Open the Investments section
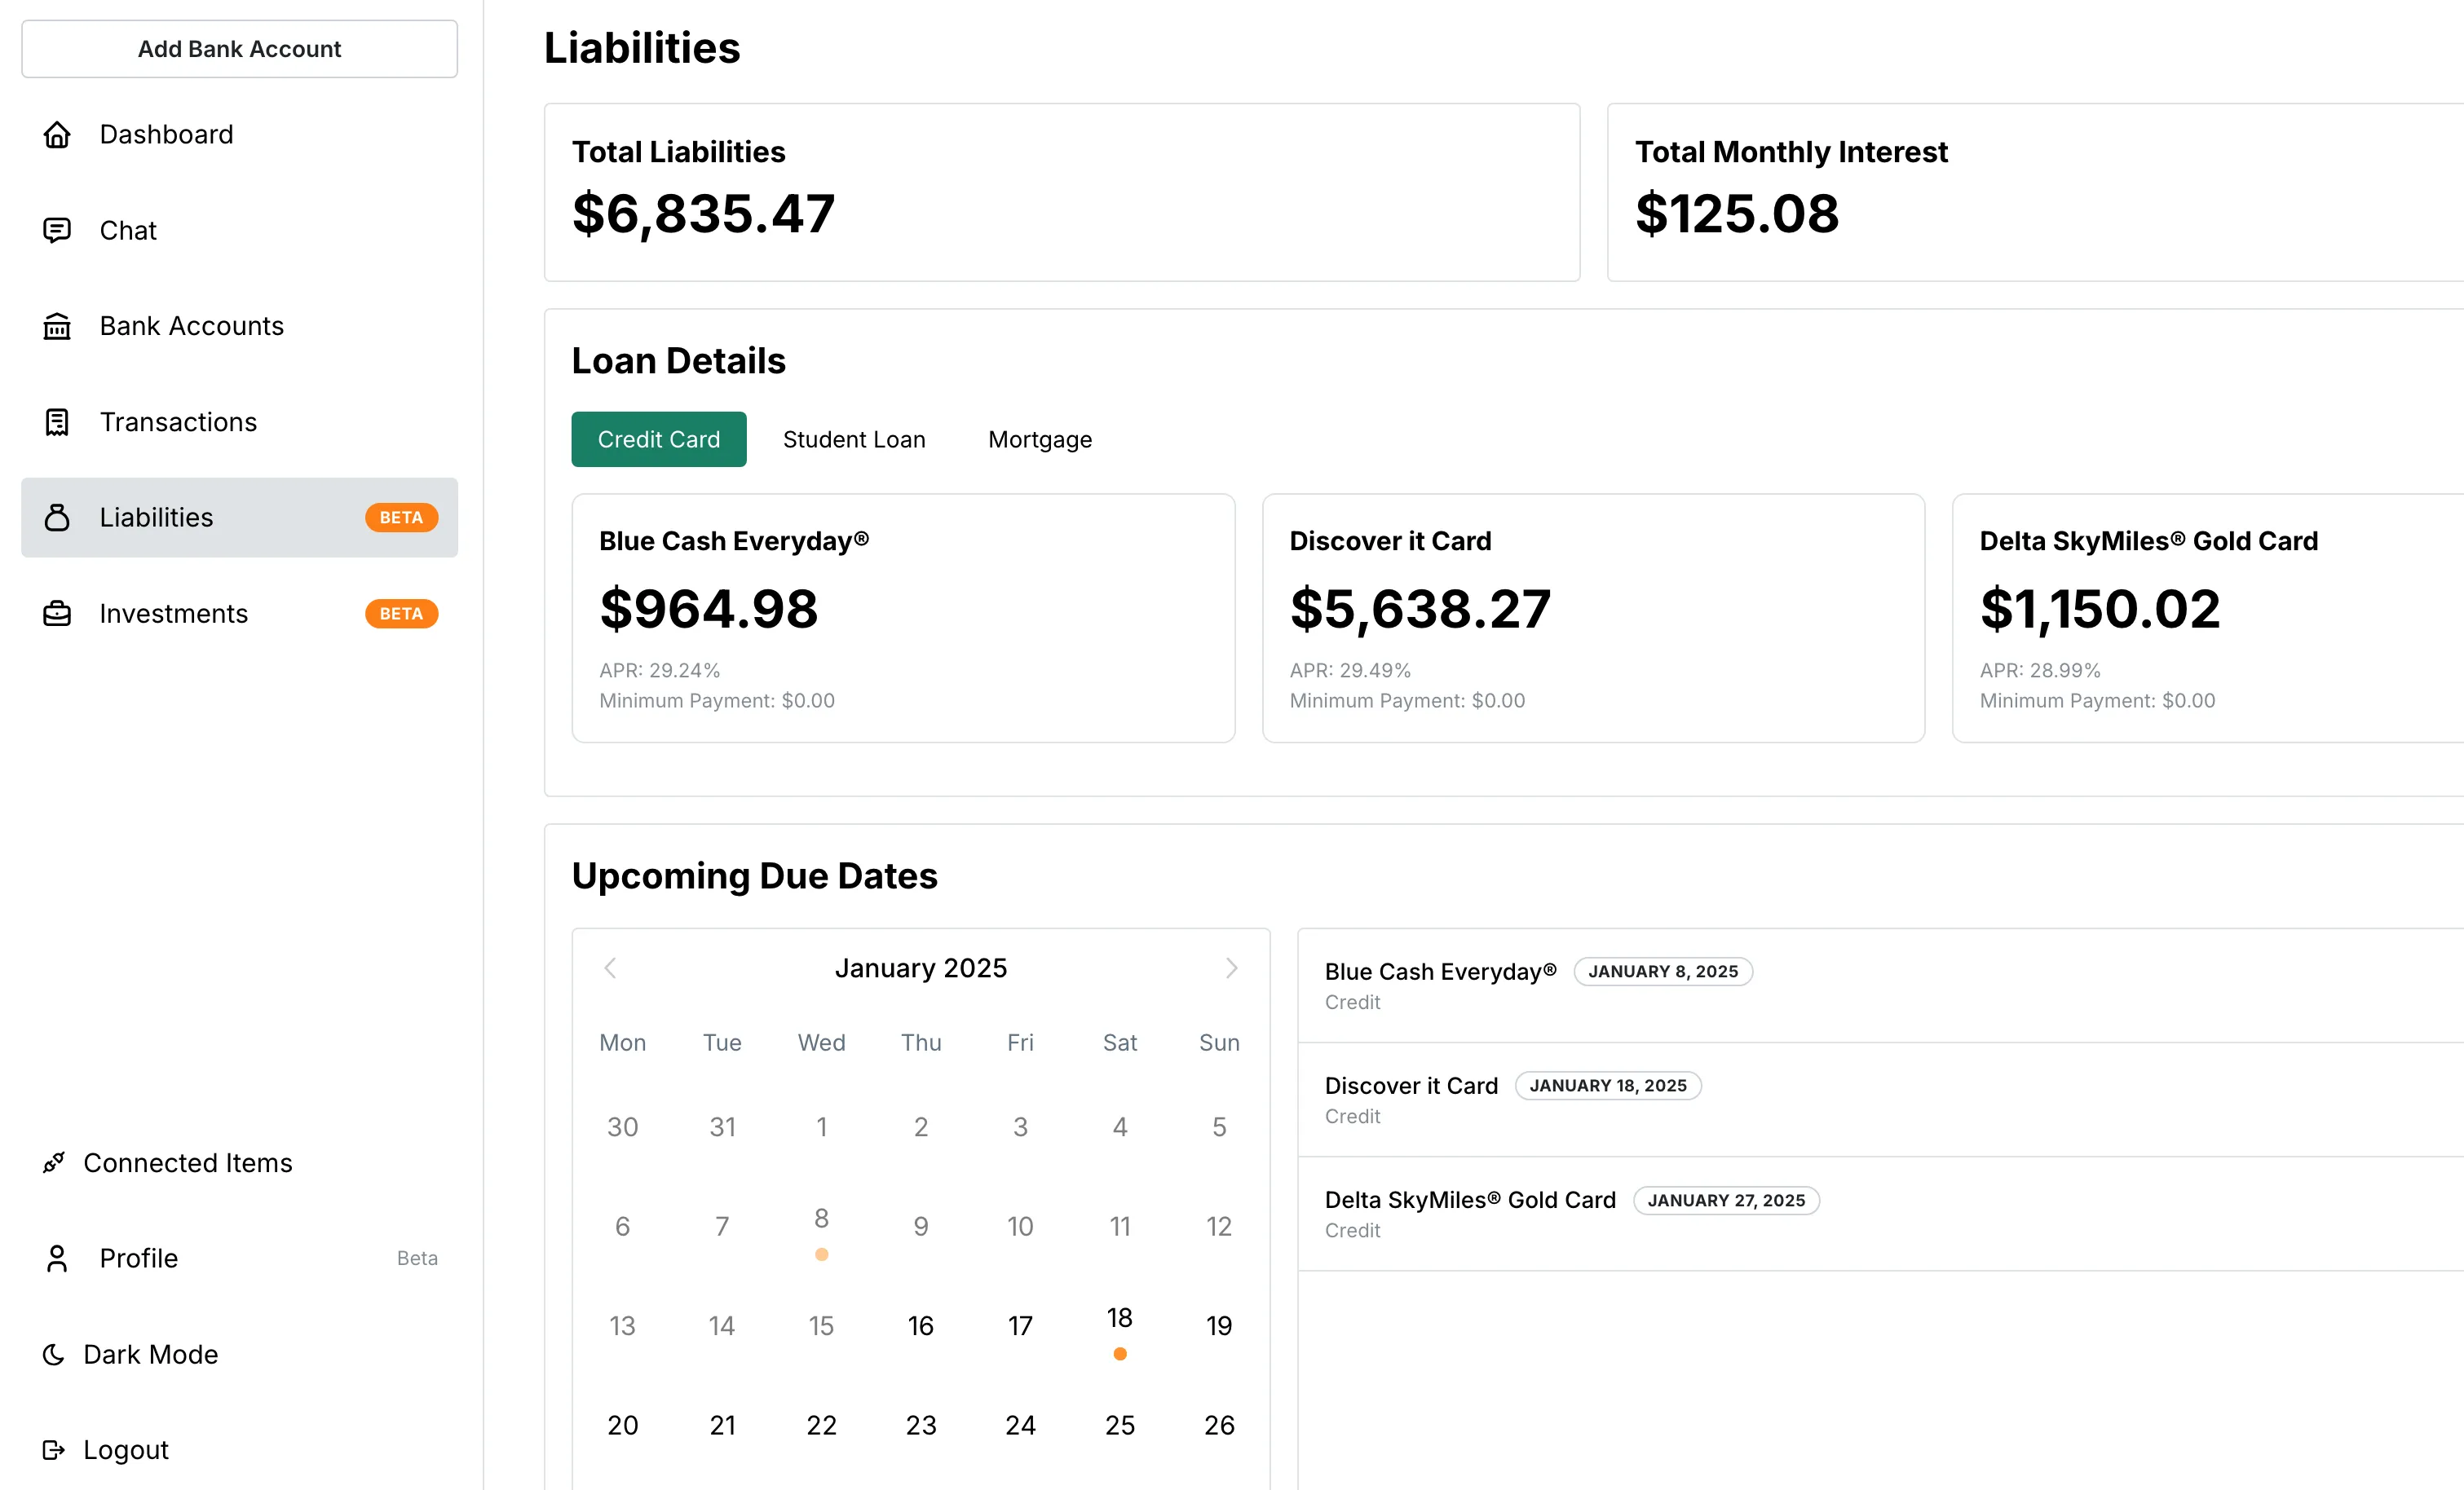Screen dimensions: 2464x1490 coord(239,613)
